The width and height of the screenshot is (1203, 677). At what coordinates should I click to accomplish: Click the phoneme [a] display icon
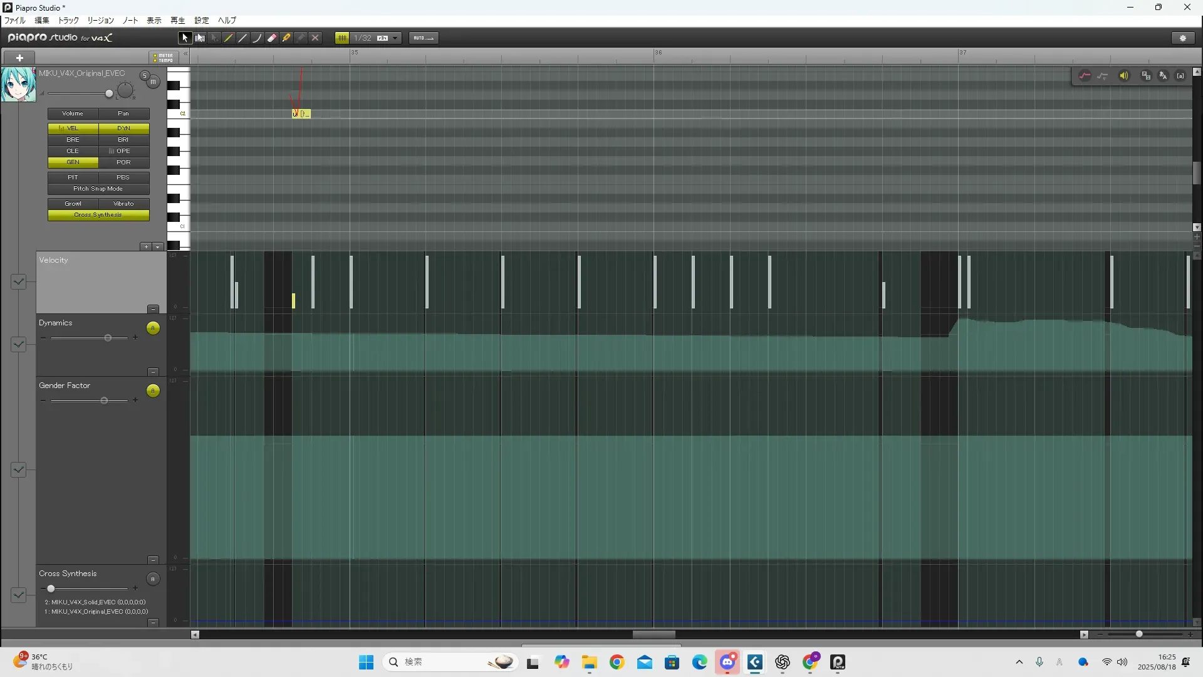point(1180,76)
